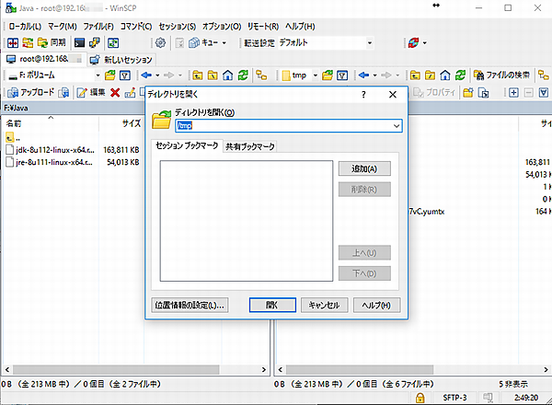552x405 pixels.
Task: Open the キュー dropdown arrow
Action: [224, 43]
